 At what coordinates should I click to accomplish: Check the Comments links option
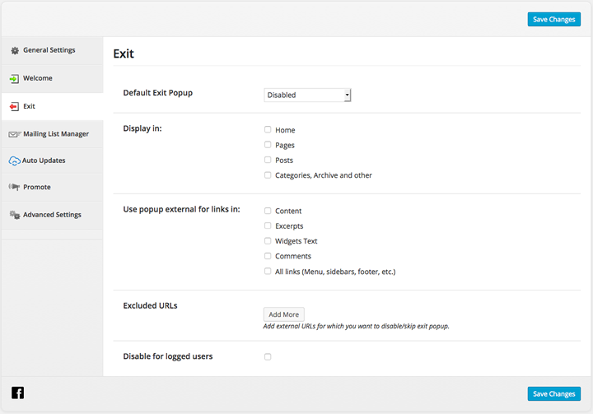coord(268,256)
